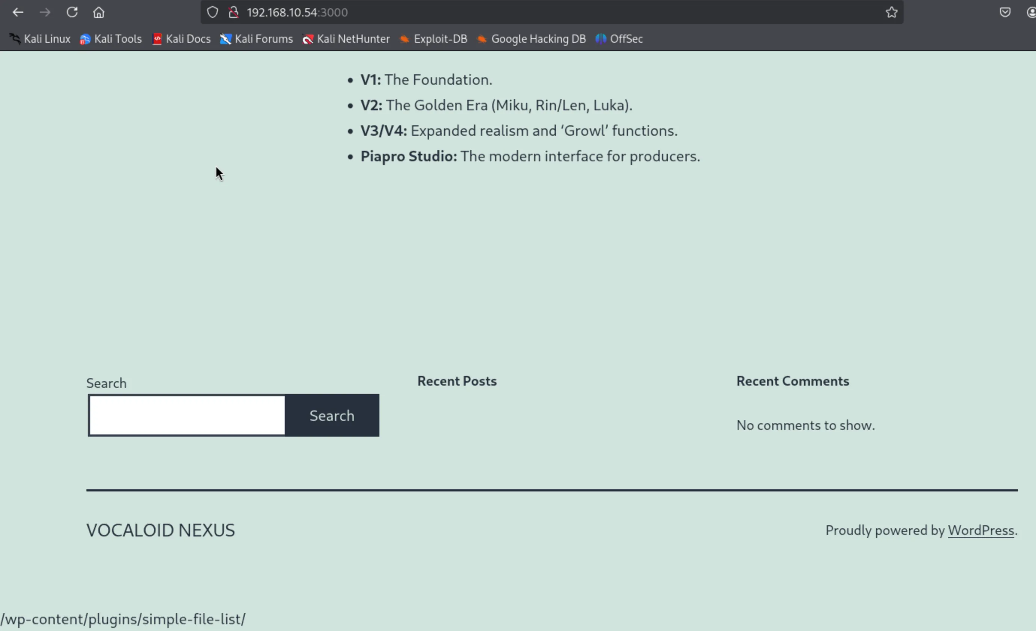This screenshot has width=1036, height=631.
Task: Reload the current page
Action: tap(72, 12)
